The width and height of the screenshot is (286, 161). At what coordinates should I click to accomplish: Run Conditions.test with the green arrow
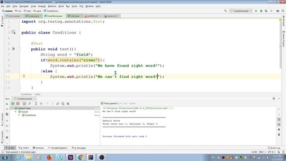(256, 11)
